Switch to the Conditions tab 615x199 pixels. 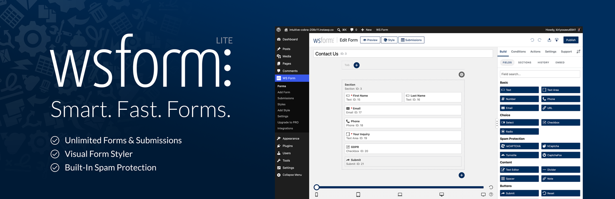pos(518,51)
